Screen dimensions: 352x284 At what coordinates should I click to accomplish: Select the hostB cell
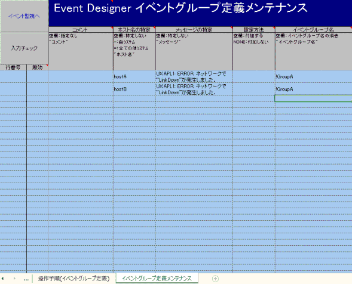click(134, 89)
